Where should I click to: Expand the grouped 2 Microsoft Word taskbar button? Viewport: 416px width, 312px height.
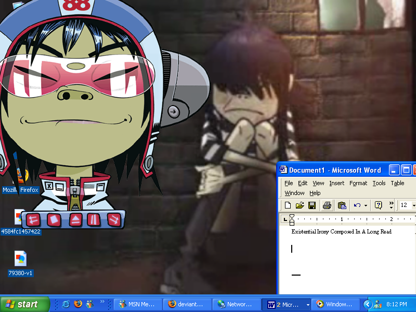pos(286,304)
